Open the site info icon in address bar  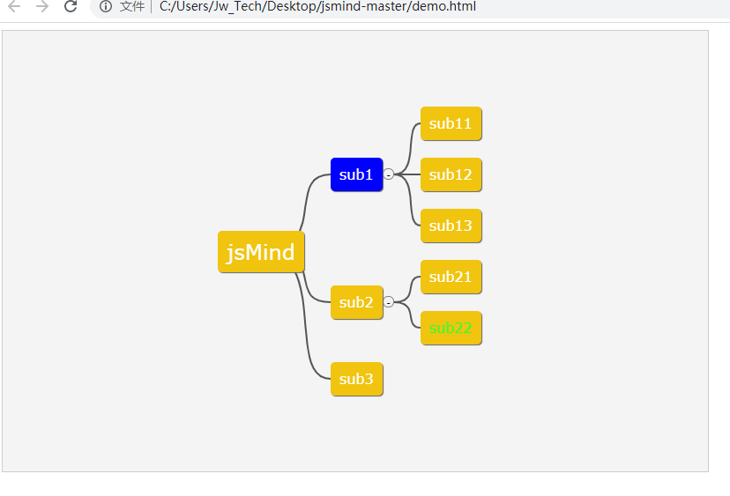[x=106, y=6]
